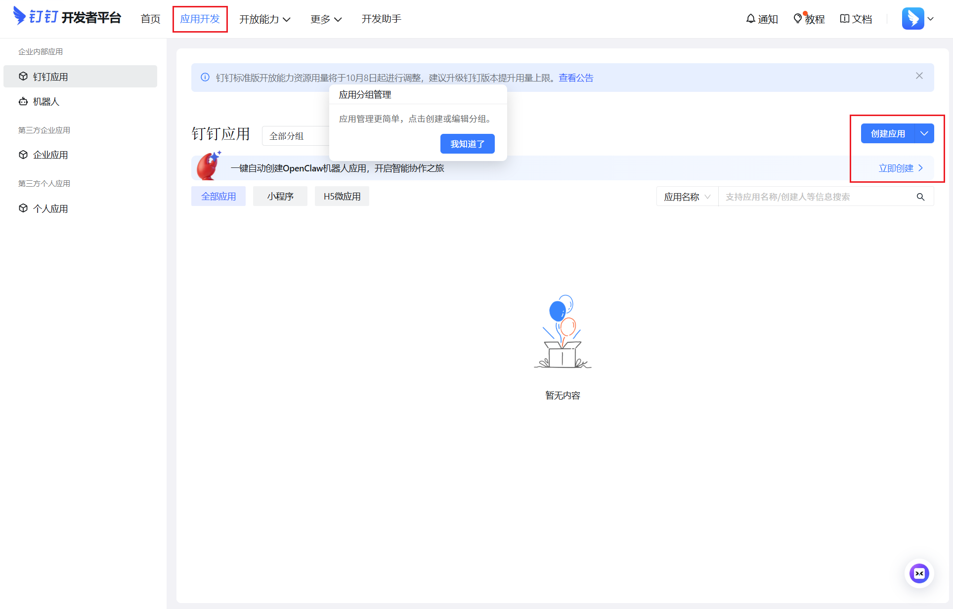The image size is (953, 609).
Task: Open the chat assistant at bottom right
Action: click(x=918, y=573)
